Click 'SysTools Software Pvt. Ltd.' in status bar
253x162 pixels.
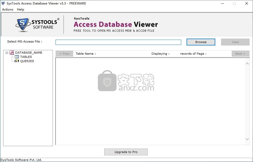[21, 160]
